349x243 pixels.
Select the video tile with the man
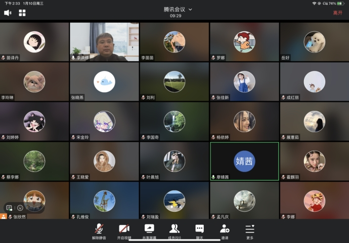point(104,41)
